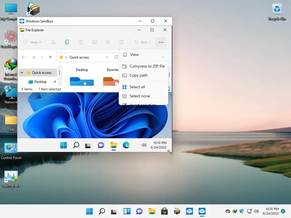291x218 pixels.
Task: Click the Rename icon in File Explorer toolbar
Action: [94, 42]
